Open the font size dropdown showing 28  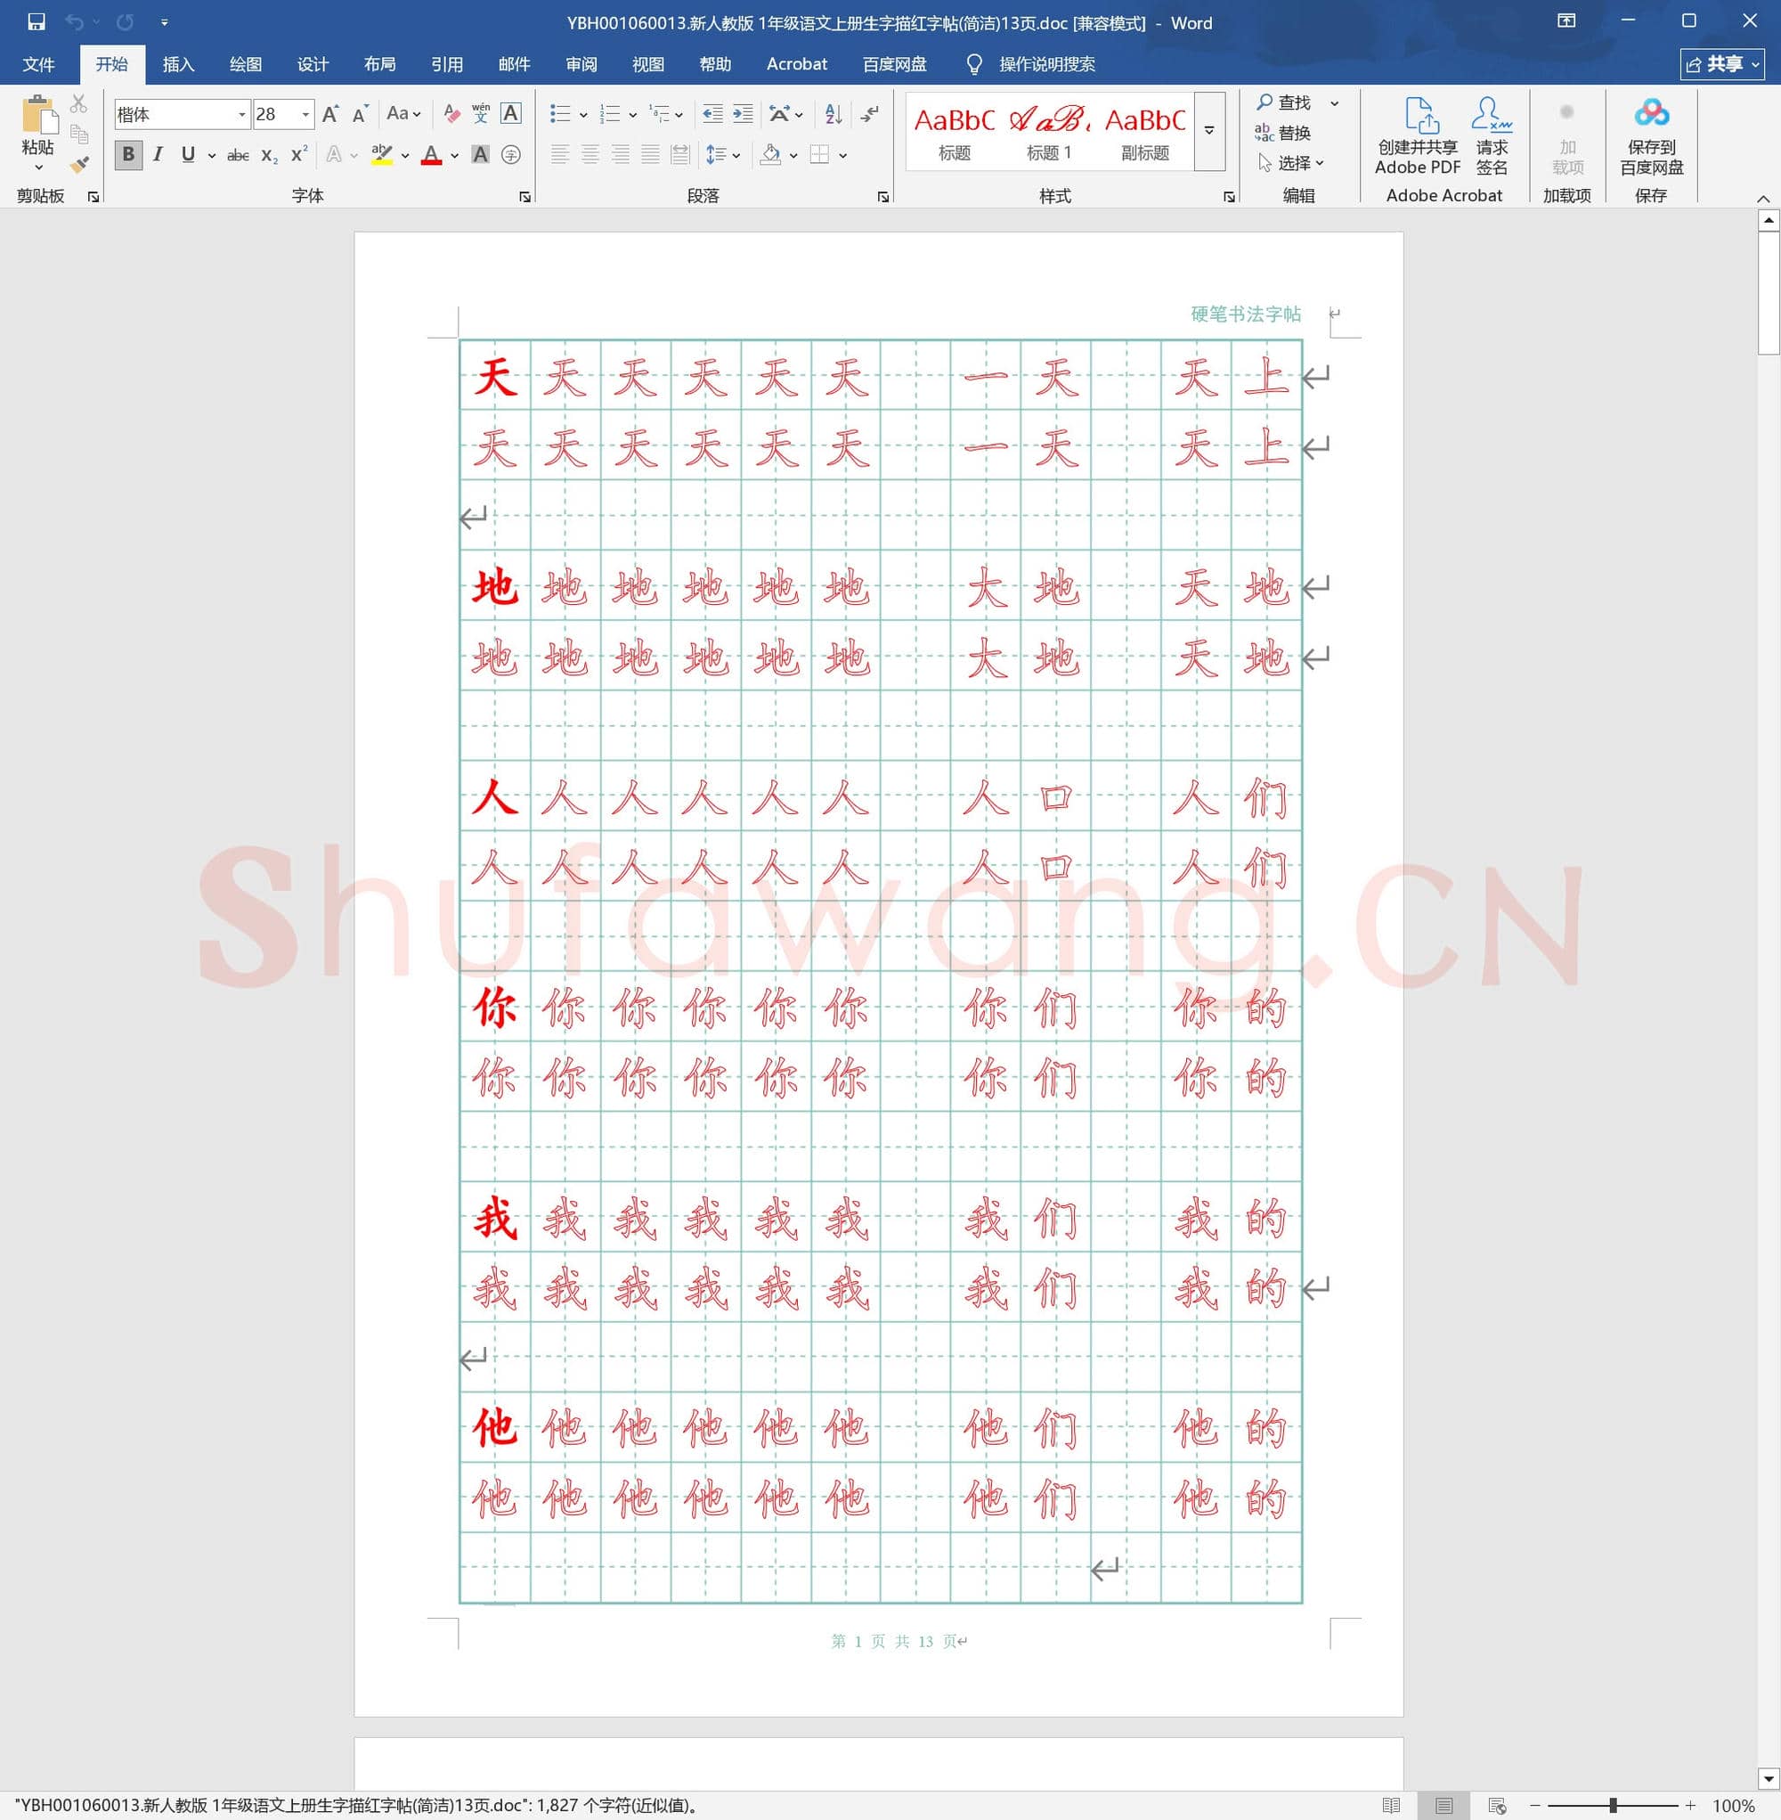click(305, 114)
